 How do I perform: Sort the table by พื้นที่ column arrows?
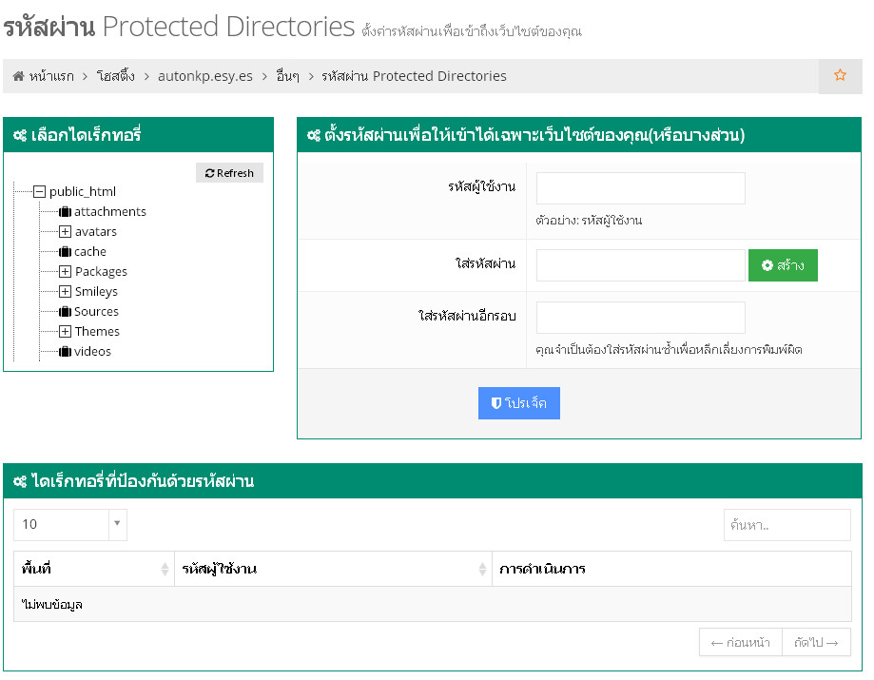pos(165,570)
